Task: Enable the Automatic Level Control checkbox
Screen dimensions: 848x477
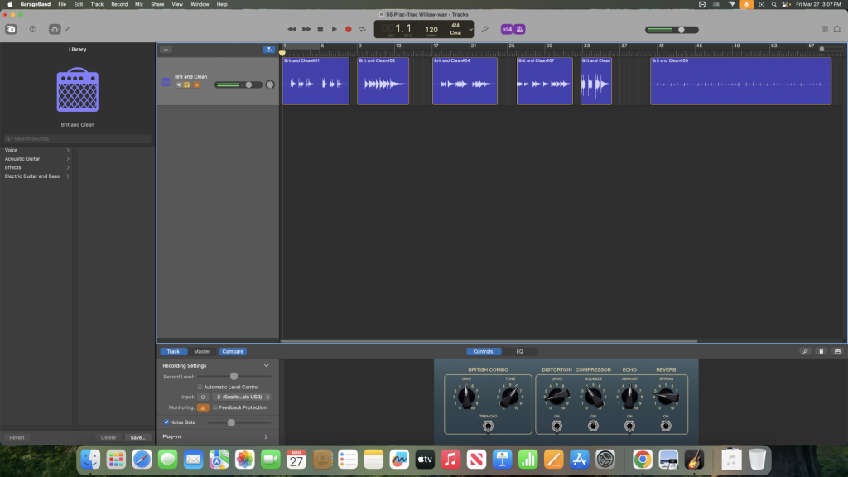Action: coord(200,387)
